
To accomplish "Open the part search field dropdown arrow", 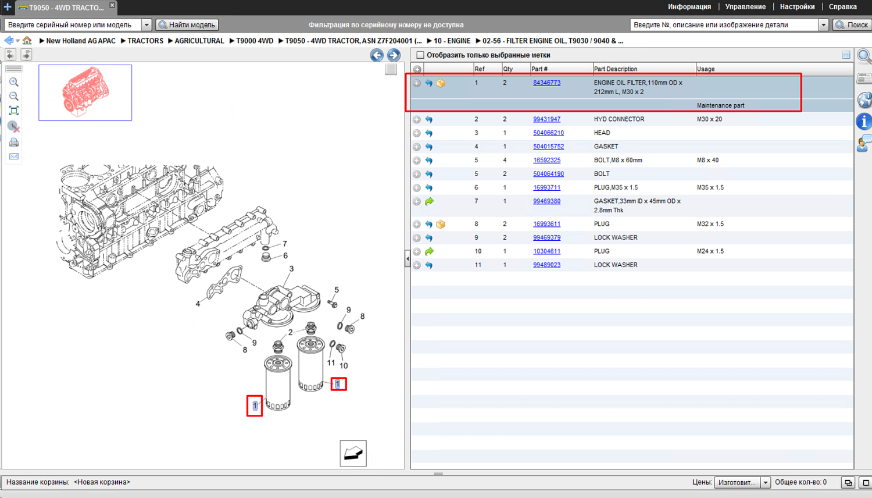I will pyautogui.click(x=823, y=25).
